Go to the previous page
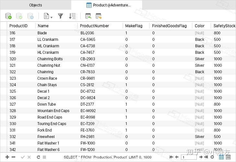The height and width of the screenshot is (162, 236). (177, 157)
